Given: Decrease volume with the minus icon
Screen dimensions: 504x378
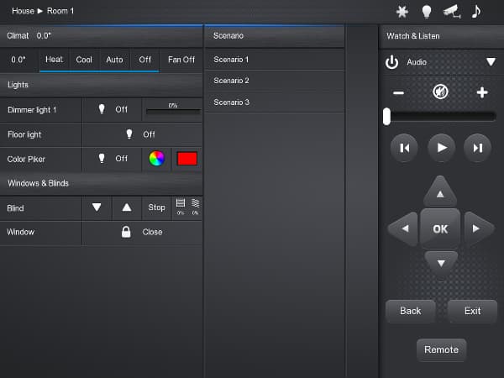Looking at the screenshot, I should click(x=398, y=93).
